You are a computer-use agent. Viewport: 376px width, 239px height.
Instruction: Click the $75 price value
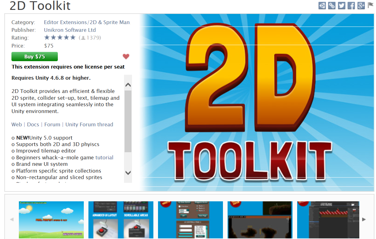tap(49, 46)
